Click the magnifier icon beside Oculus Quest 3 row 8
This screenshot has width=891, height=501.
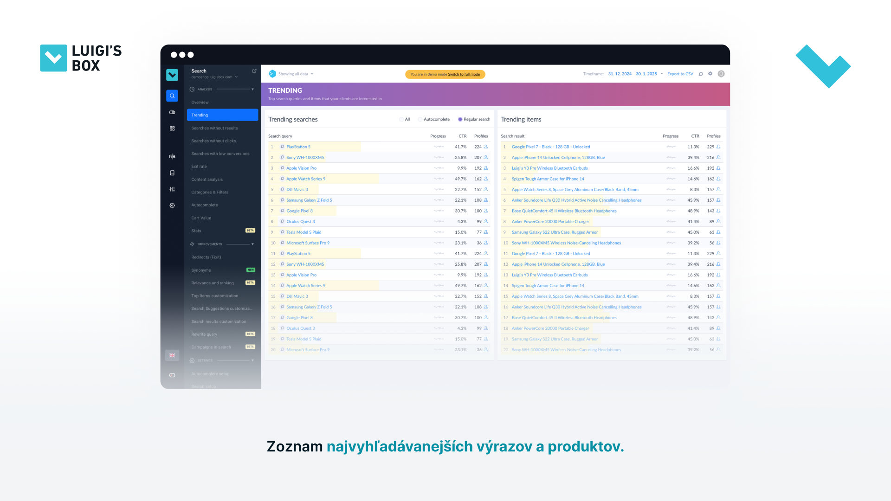tap(282, 221)
